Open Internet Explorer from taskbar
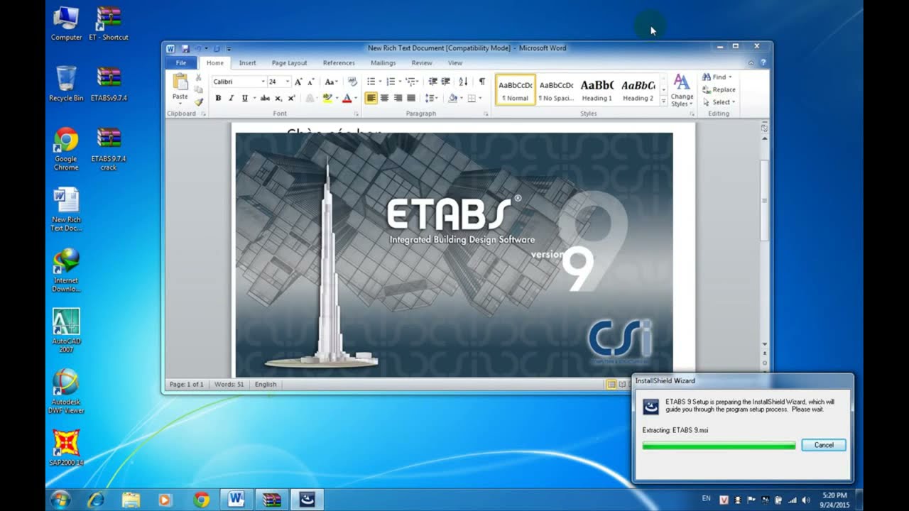 pos(95,500)
